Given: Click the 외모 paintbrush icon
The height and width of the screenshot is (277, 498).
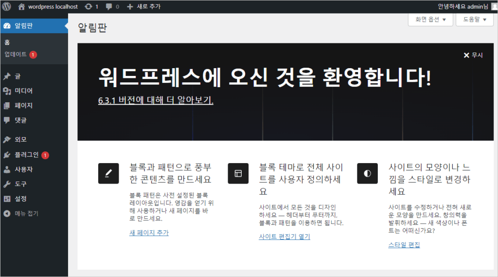Looking at the screenshot, I should click(x=7, y=140).
